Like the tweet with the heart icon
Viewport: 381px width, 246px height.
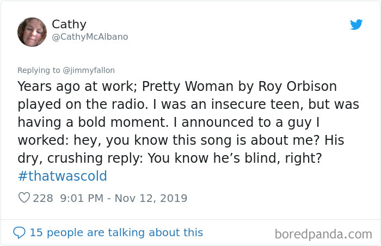24,198
